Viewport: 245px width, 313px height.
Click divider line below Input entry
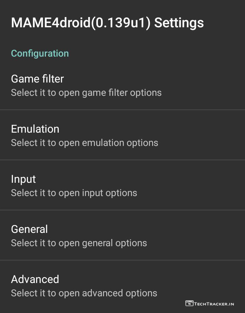click(122, 210)
